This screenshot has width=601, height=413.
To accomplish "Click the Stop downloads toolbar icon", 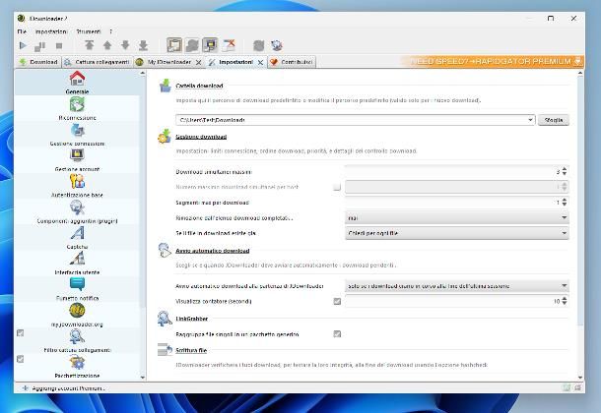I will [58, 45].
